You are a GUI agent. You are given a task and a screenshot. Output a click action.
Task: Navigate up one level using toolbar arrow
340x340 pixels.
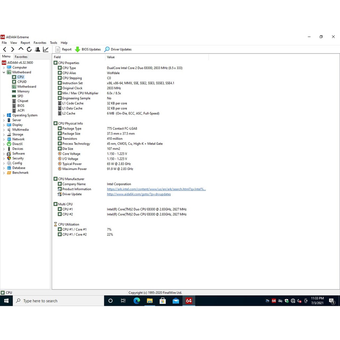21,49
